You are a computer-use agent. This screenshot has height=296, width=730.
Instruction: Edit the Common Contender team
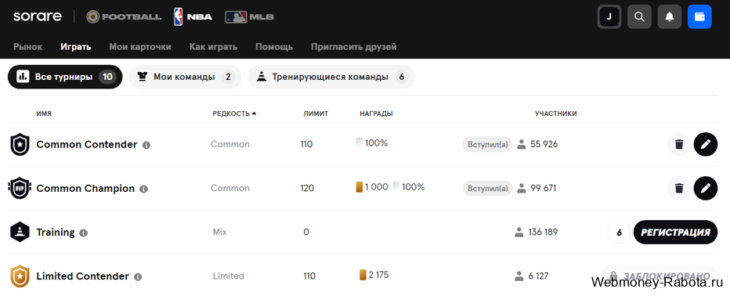pyautogui.click(x=705, y=144)
